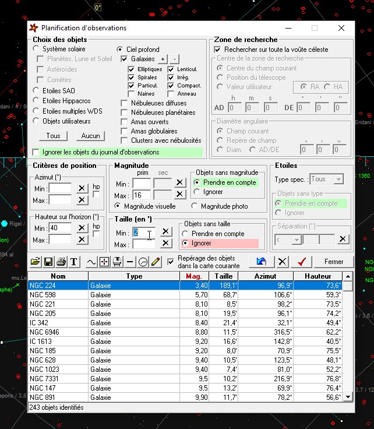Viewport: 374px width, 429px height.
Task: Clear the Magnitude Min field with X
Action: tap(179, 182)
